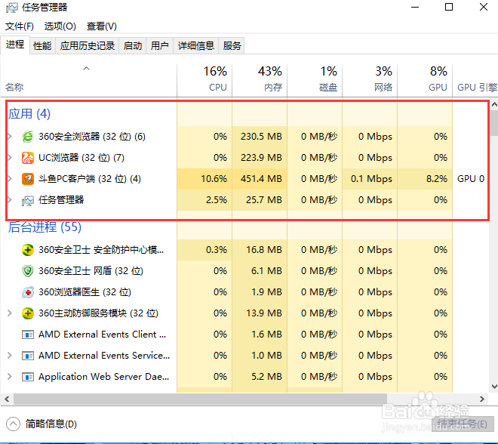
Task: Open the 选项(O) menu
Action: pos(60,26)
